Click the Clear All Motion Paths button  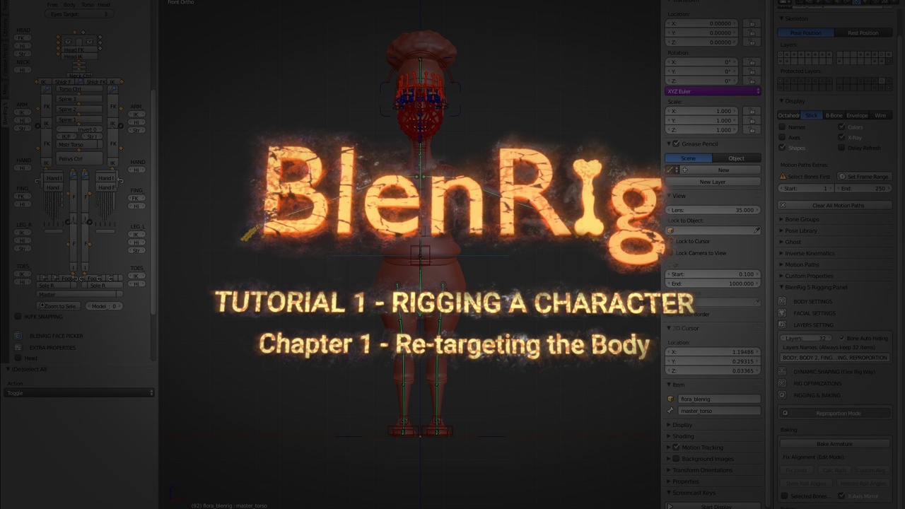pyautogui.click(x=835, y=205)
